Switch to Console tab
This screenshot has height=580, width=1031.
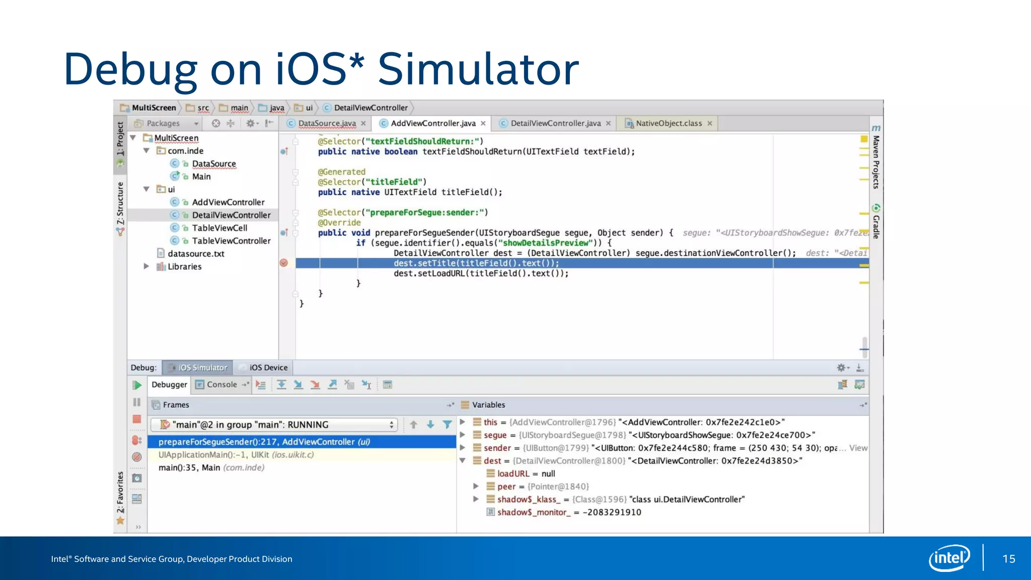[222, 385]
